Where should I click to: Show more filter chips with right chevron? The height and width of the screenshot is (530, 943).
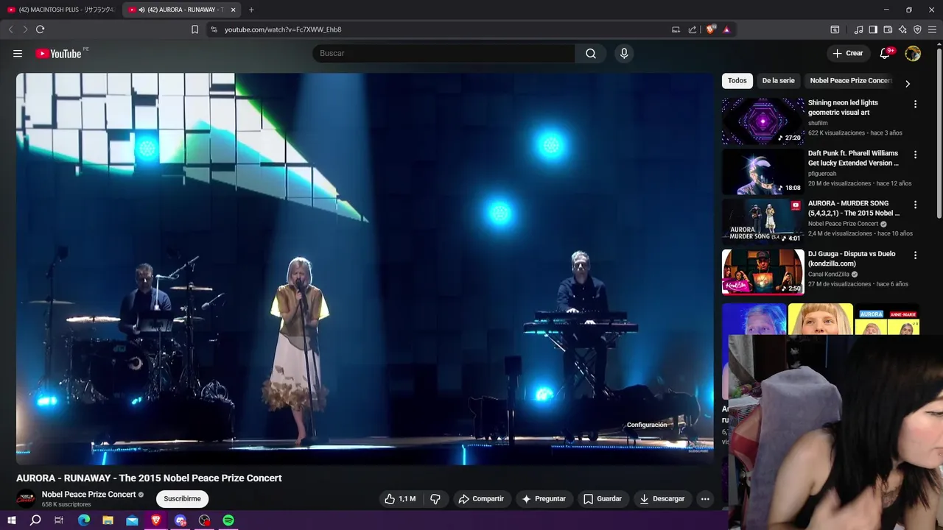[x=908, y=83]
